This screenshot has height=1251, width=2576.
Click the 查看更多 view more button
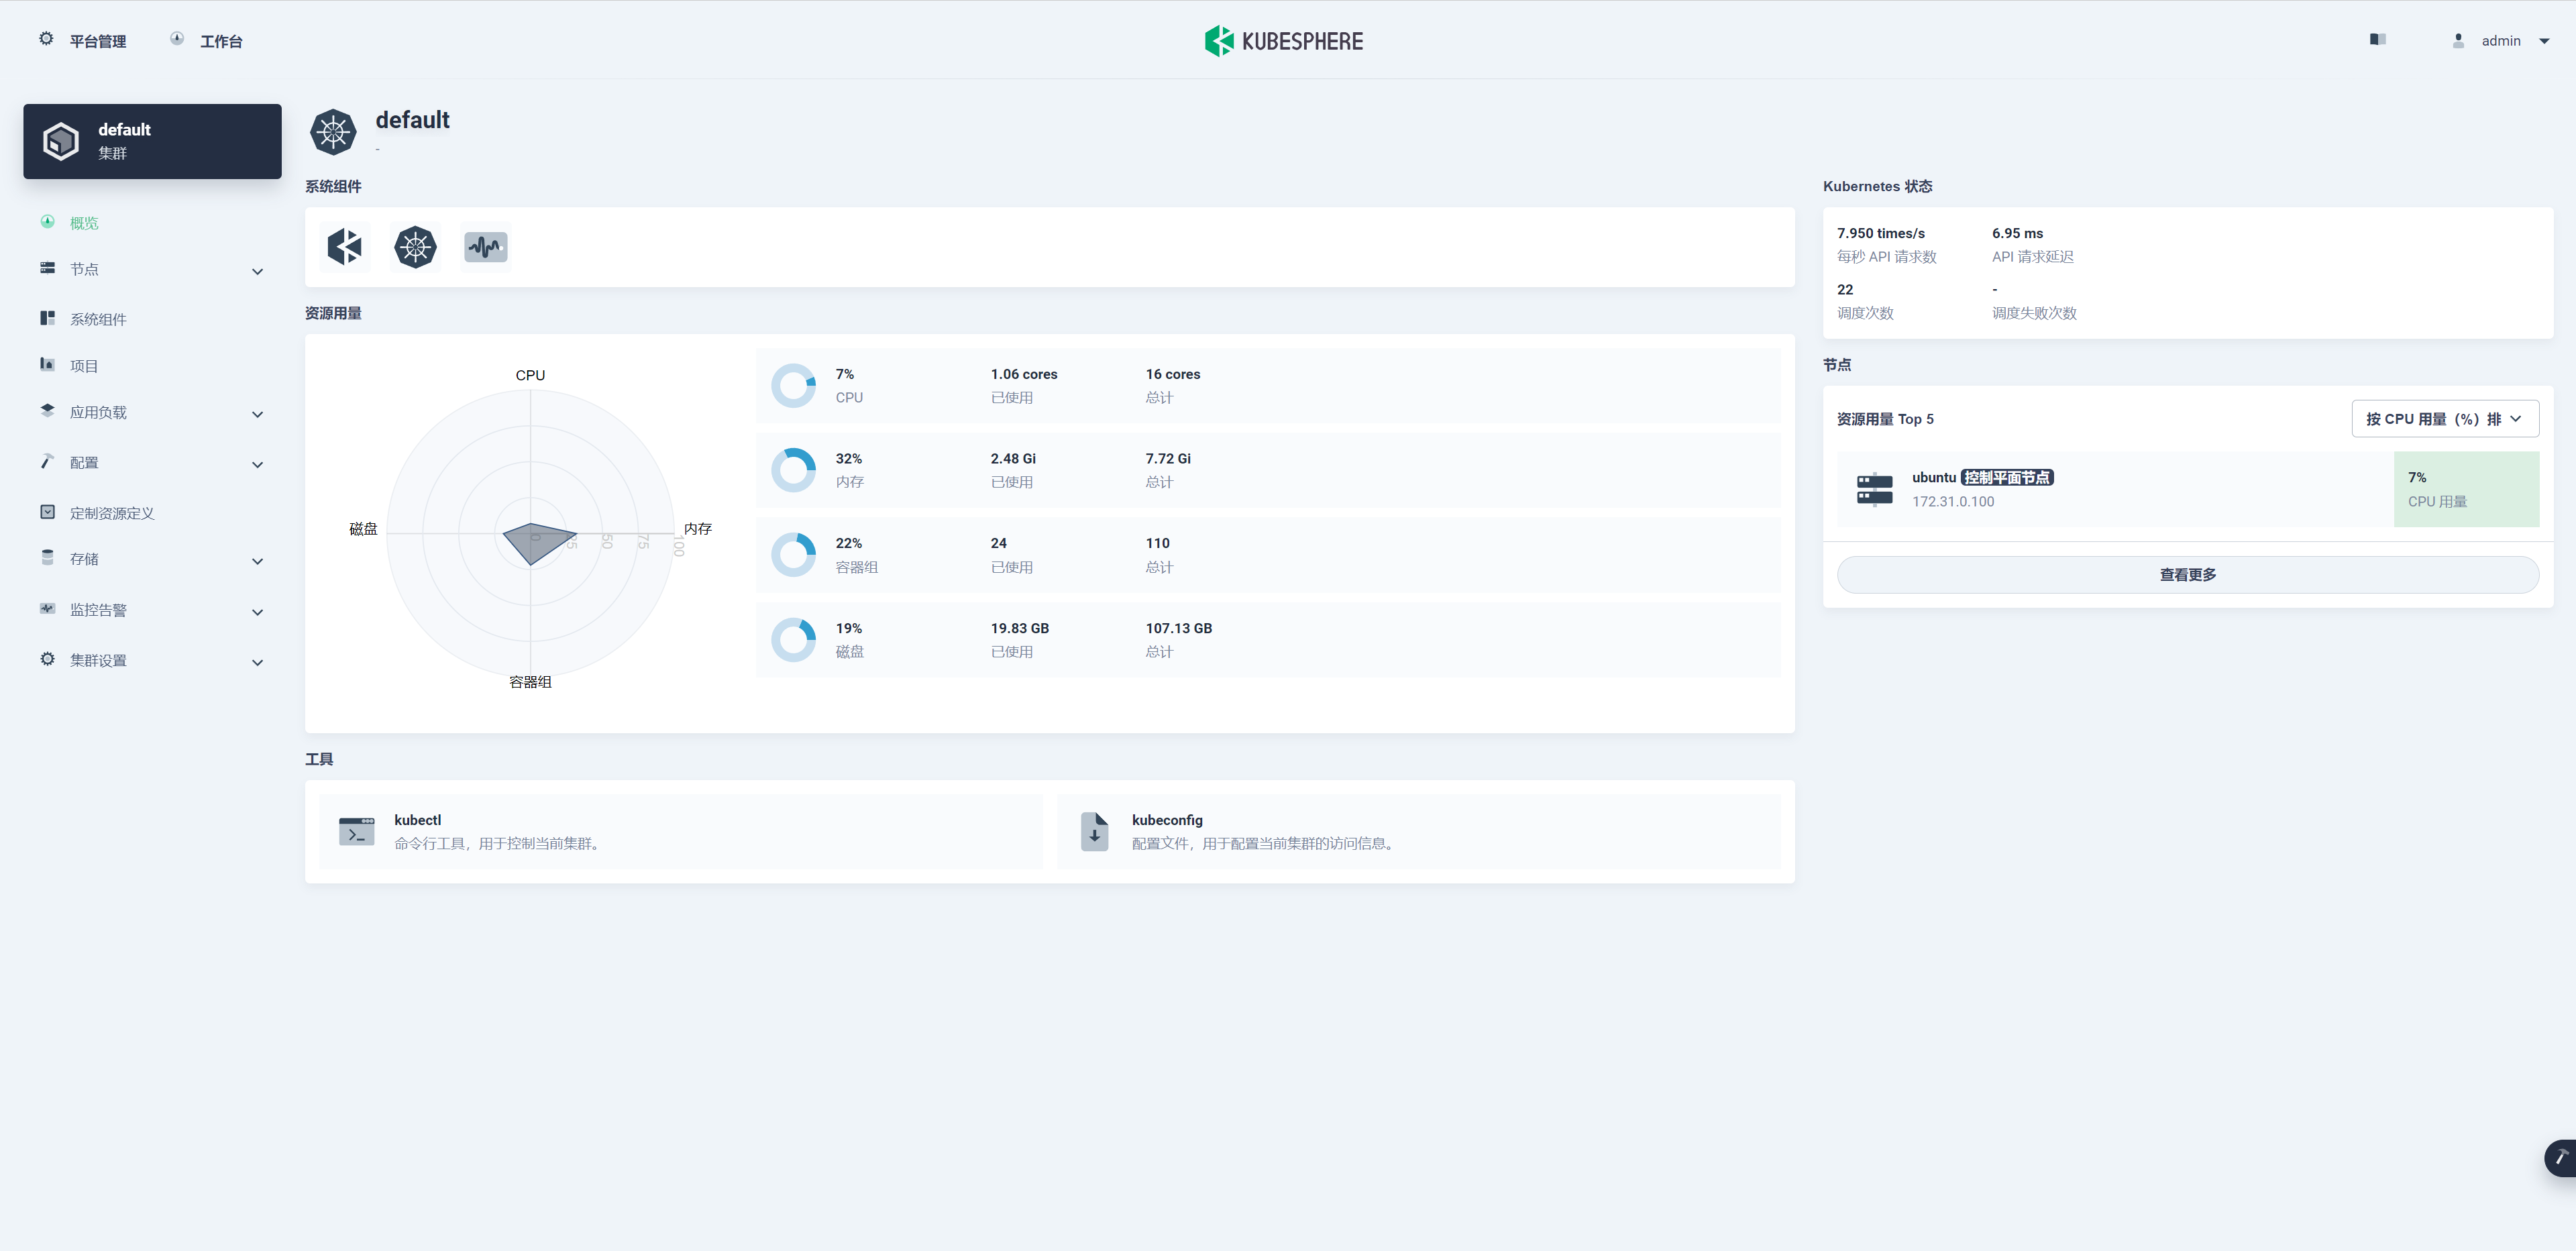(2188, 575)
